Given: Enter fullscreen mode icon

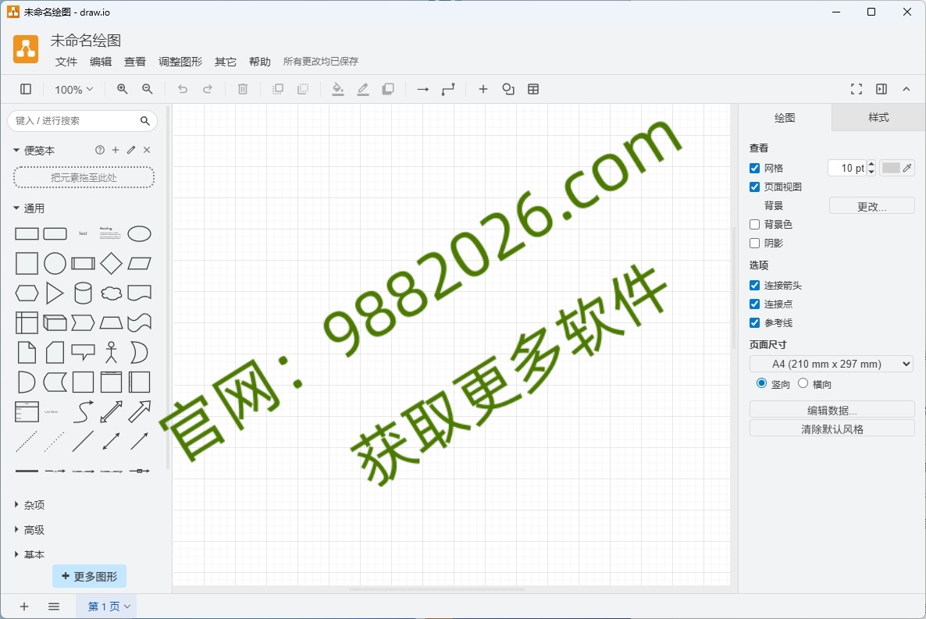Looking at the screenshot, I should [857, 89].
